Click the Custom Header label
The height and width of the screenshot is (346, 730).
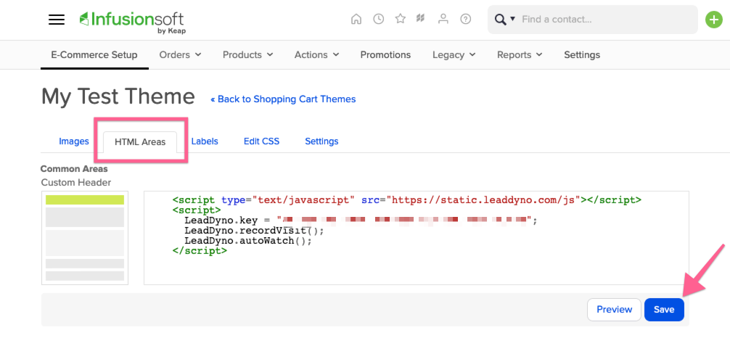[x=76, y=182]
